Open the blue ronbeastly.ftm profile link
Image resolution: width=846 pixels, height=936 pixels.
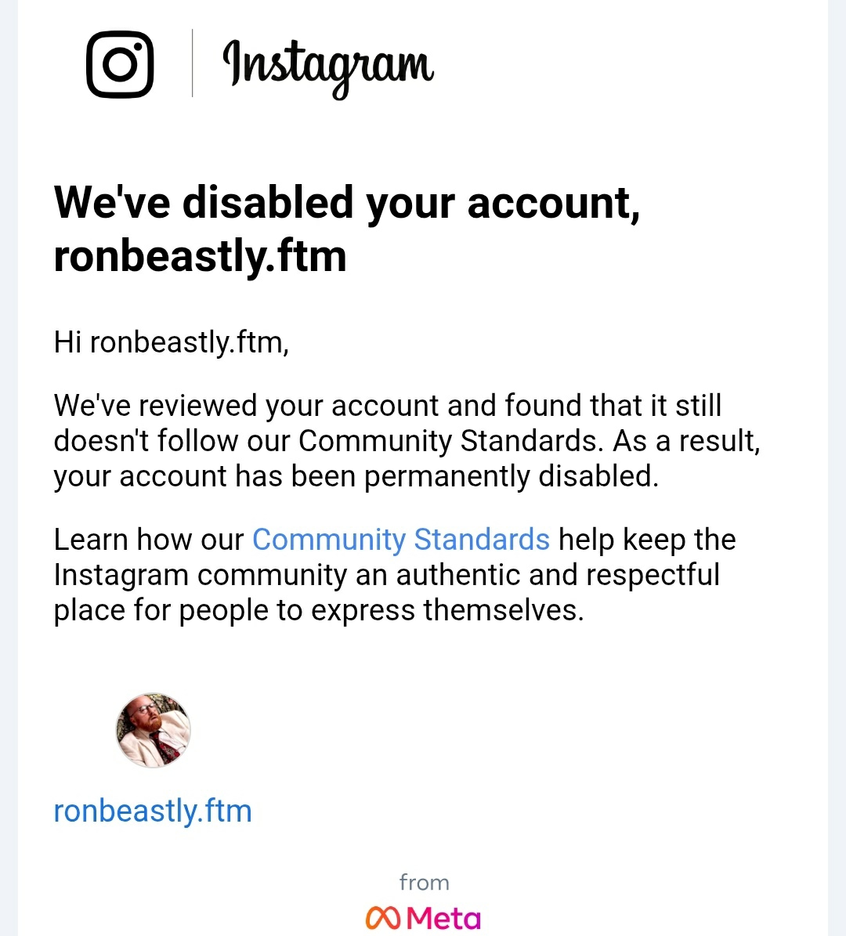click(x=153, y=811)
